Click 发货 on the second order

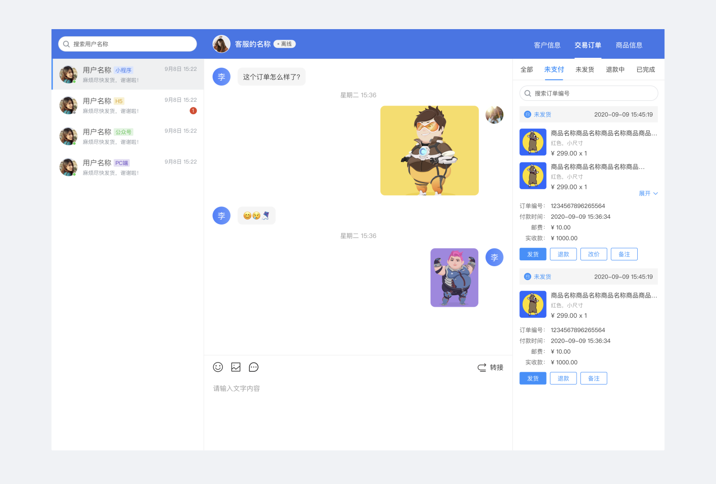533,378
